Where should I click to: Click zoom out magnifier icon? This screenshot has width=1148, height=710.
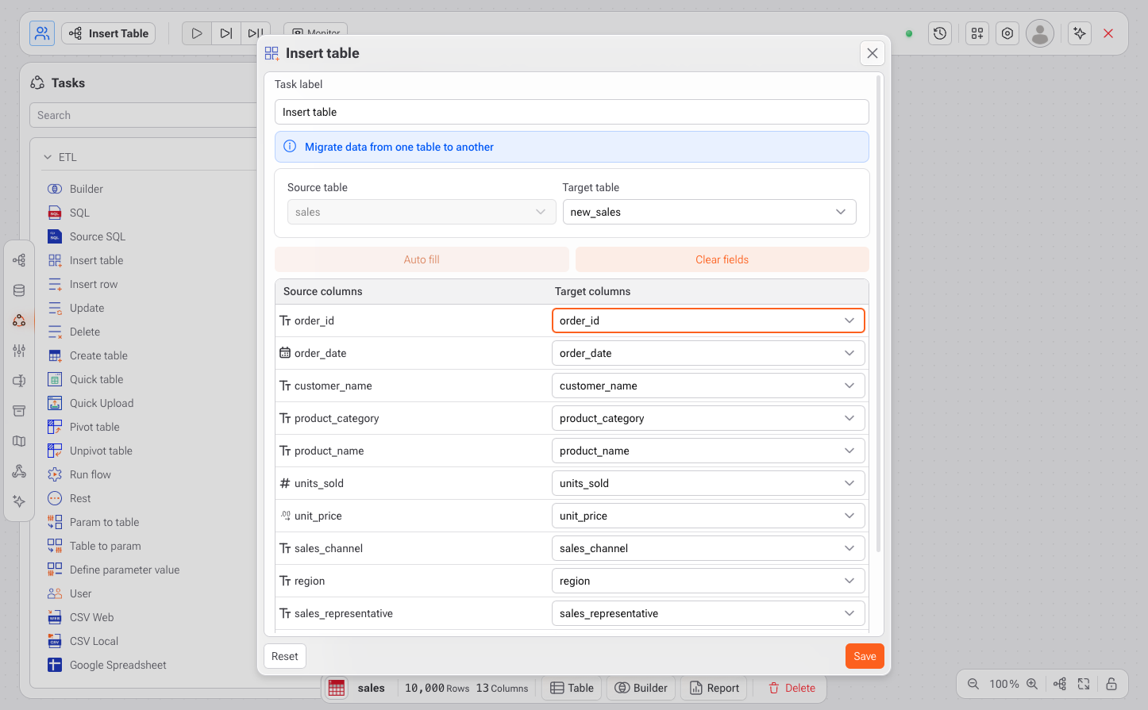pyautogui.click(x=973, y=684)
